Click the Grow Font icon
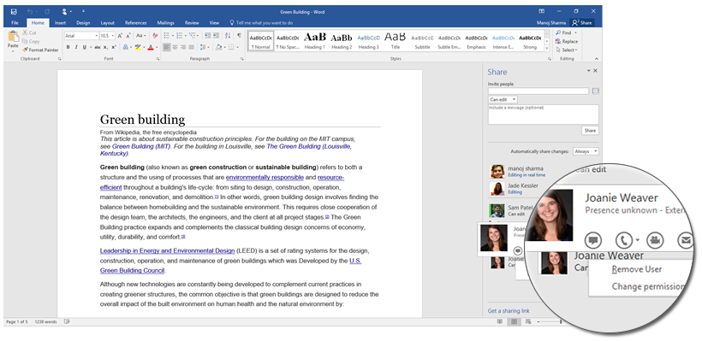 120,36
